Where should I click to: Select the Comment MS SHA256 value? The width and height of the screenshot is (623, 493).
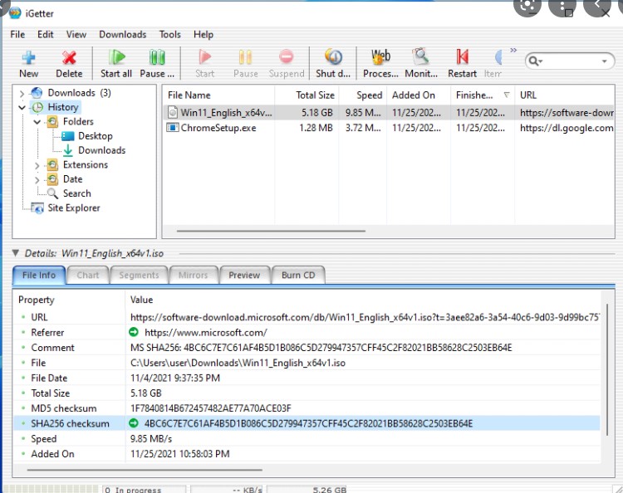[x=321, y=348]
